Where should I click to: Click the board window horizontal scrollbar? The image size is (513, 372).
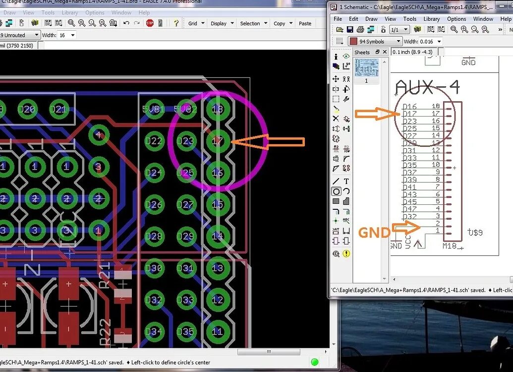click(x=269, y=352)
